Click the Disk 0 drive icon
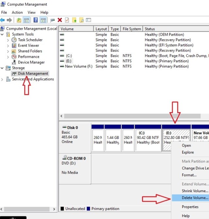Screen dimensions: 209x219 click(64, 127)
